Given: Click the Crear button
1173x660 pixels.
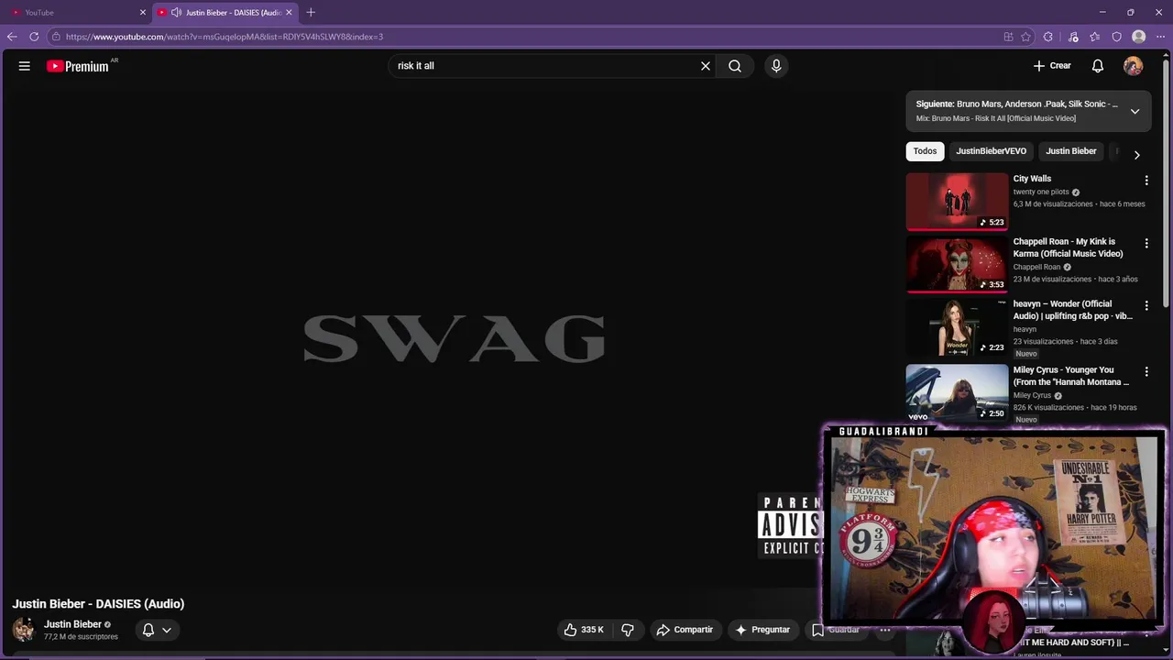Looking at the screenshot, I should click(1052, 66).
